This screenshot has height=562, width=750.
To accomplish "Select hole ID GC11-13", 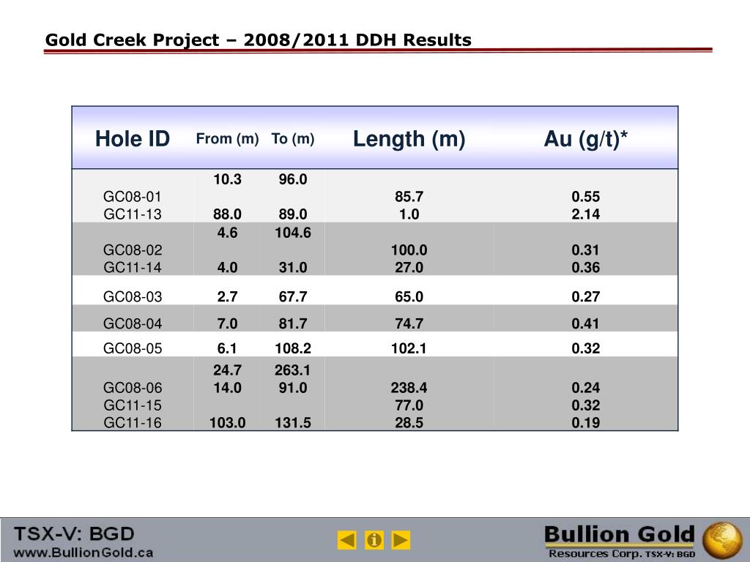I will [133, 214].
